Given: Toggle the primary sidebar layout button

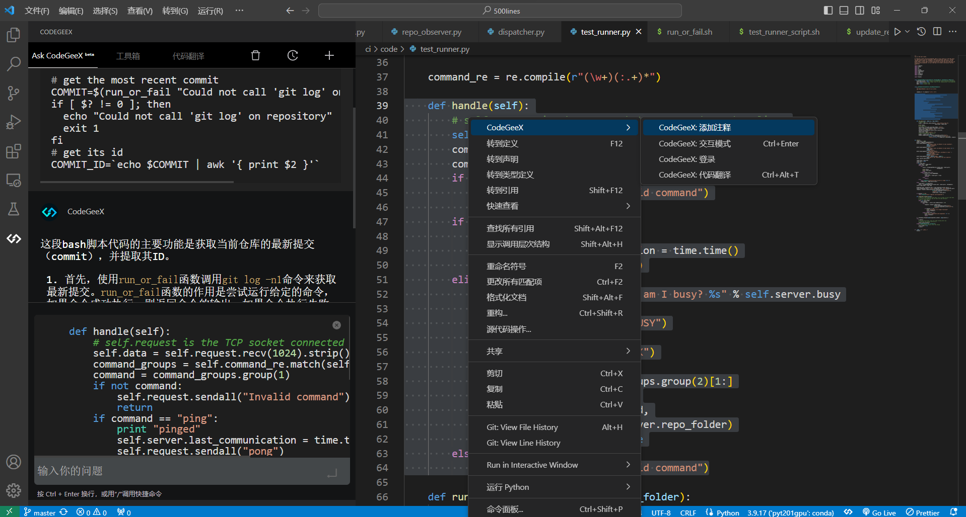Looking at the screenshot, I should point(828,11).
